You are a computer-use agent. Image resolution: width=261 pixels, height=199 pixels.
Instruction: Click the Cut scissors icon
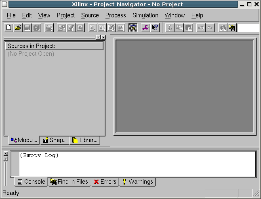pos(170,27)
